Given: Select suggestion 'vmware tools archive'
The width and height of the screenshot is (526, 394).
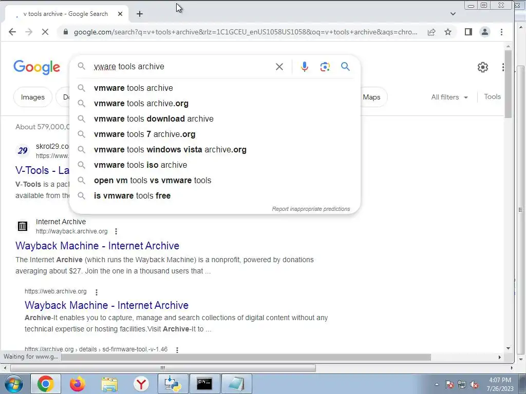Looking at the screenshot, I should click(x=215, y=88).
